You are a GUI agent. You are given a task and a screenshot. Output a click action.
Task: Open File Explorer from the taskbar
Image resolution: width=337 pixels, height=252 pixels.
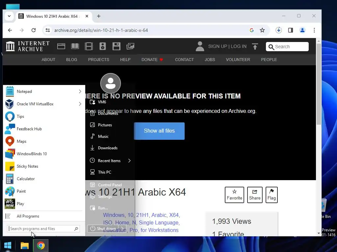pyautogui.click(x=24, y=245)
